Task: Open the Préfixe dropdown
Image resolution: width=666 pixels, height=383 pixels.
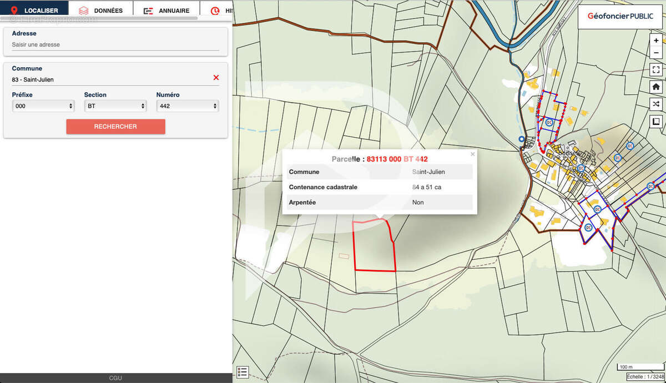Action: tap(43, 106)
